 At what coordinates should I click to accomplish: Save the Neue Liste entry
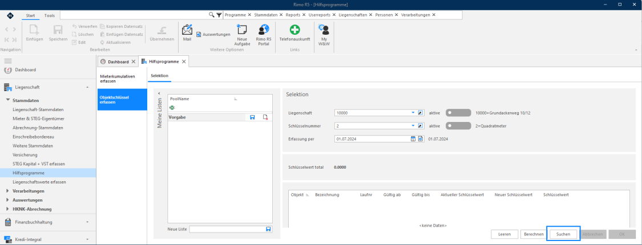[268, 229]
